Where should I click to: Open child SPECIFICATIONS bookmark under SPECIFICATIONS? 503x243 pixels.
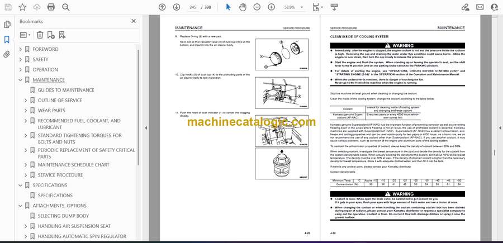[x=55, y=196]
